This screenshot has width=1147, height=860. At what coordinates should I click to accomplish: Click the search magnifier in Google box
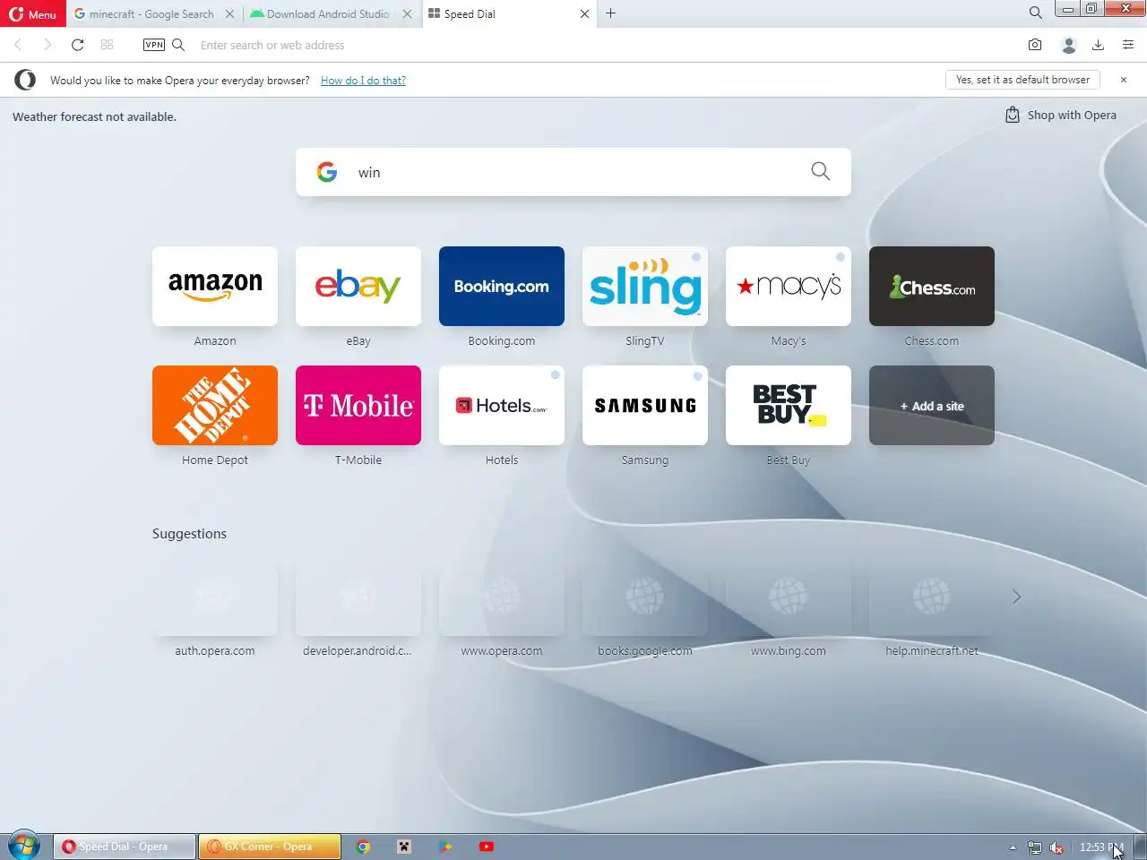coord(820,171)
